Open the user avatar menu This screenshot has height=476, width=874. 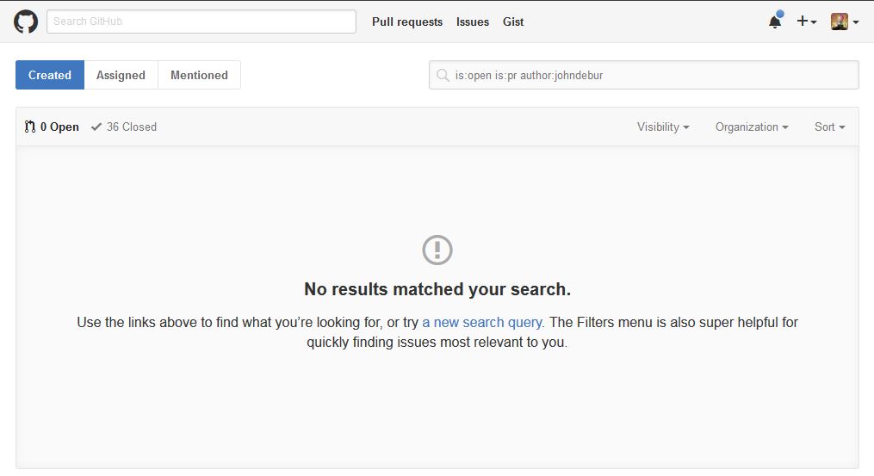(x=845, y=22)
